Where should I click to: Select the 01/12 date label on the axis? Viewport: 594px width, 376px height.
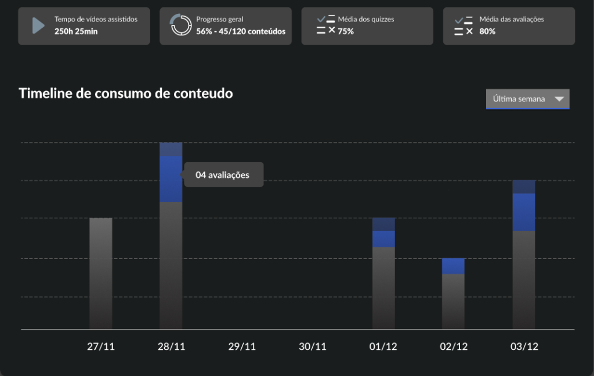tap(383, 346)
